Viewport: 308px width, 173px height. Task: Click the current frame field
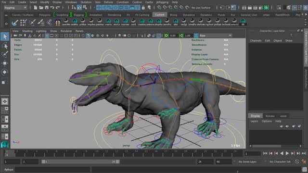252,154
